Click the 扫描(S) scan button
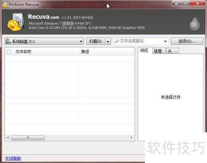Screen dimensions: 207x163 [96, 41]
